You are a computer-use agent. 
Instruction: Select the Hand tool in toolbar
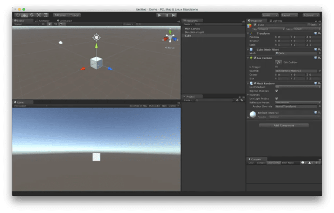point(18,15)
